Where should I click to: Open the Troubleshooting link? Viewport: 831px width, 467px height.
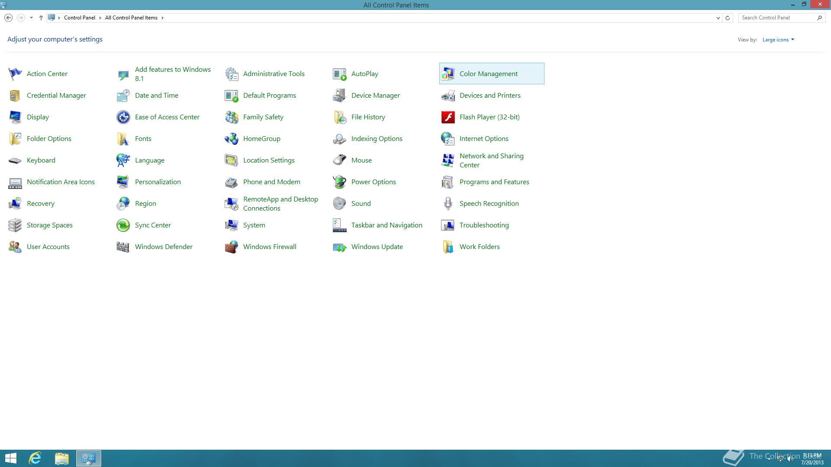click(x=484, y=225)
